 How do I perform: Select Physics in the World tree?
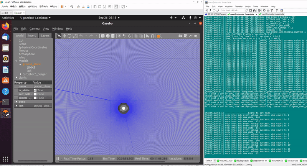[23, 51]
